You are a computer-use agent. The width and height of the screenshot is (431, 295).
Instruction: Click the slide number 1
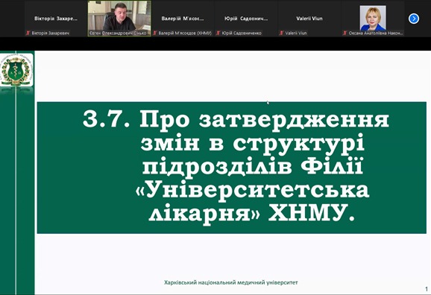pyautogui.click(x=427, y=289)
